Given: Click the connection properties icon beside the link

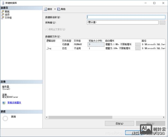Looking at the screenshot, I should coord(4,103).
